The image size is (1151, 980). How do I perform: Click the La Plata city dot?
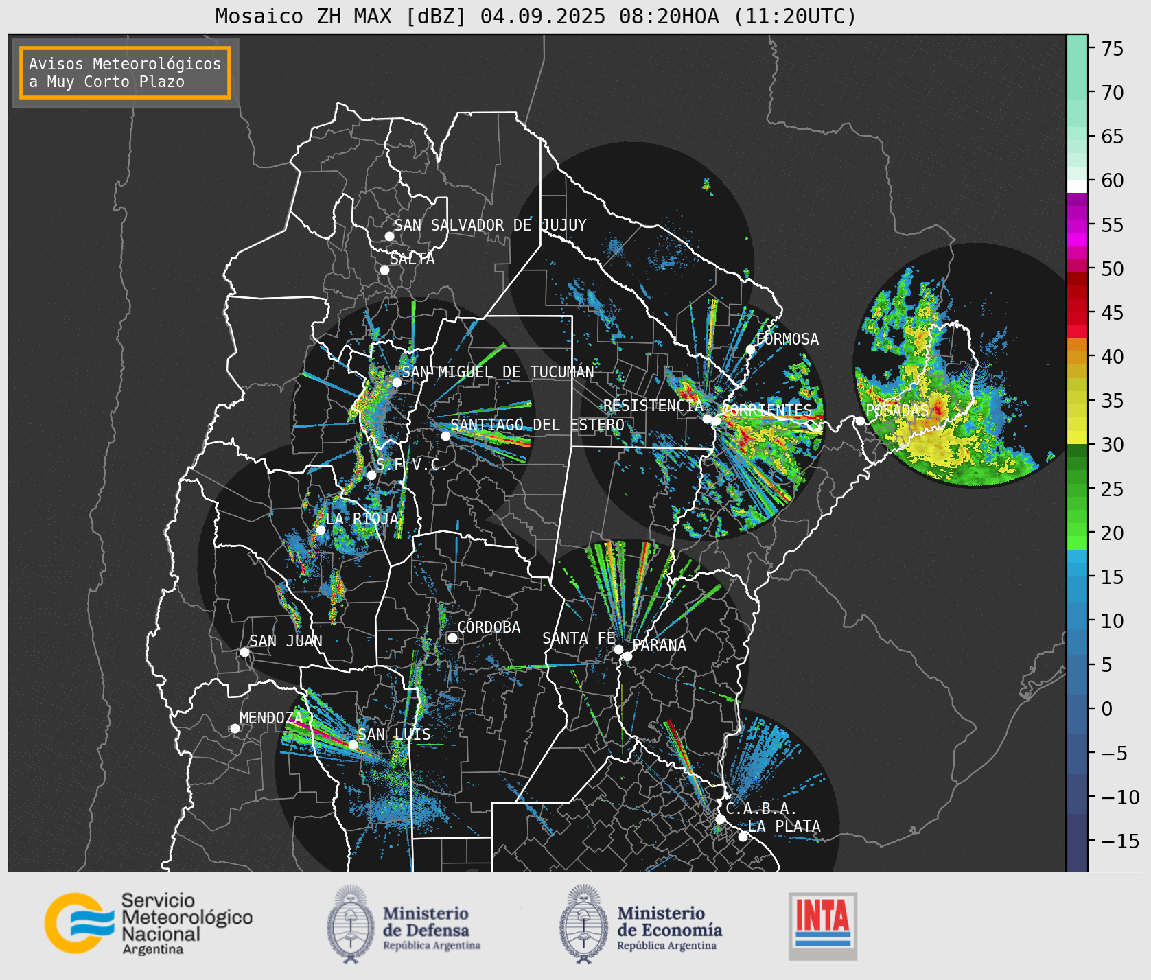coord(743,836)
